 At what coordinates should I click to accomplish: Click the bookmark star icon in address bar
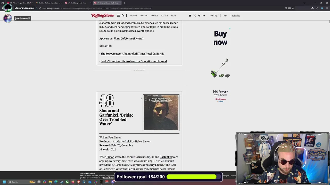(293, 8)
